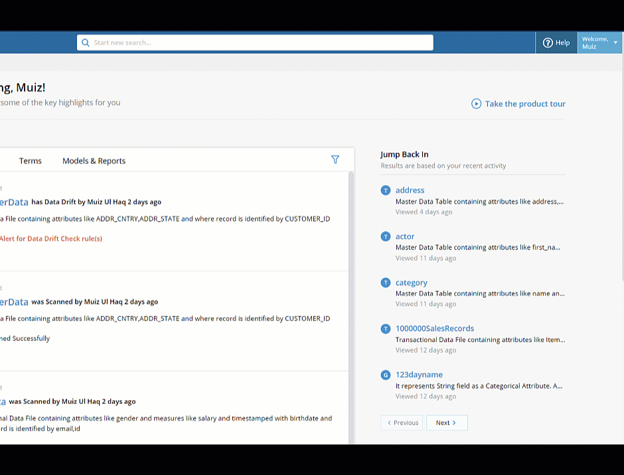The image size is (624, 475).
Task: Click the table icon beside actor
Action: click(x=386, y=236)
